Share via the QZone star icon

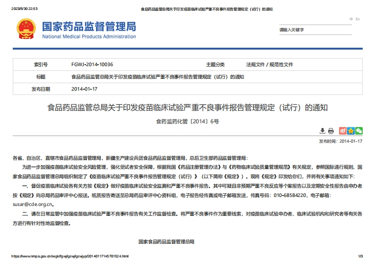point(351,131)
